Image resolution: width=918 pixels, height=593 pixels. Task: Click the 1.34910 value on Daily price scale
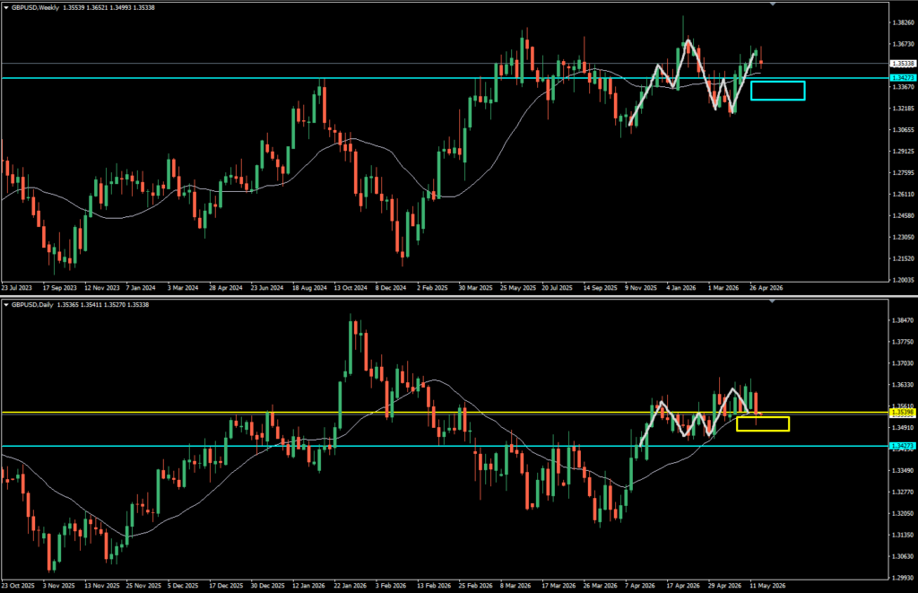903,428
